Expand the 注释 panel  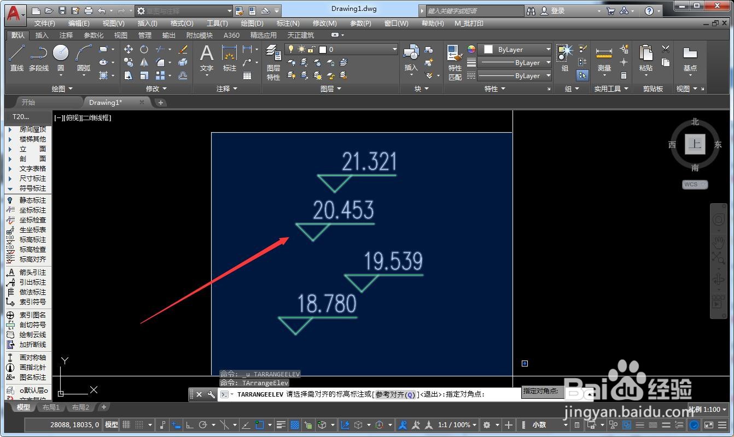point(227,88)
